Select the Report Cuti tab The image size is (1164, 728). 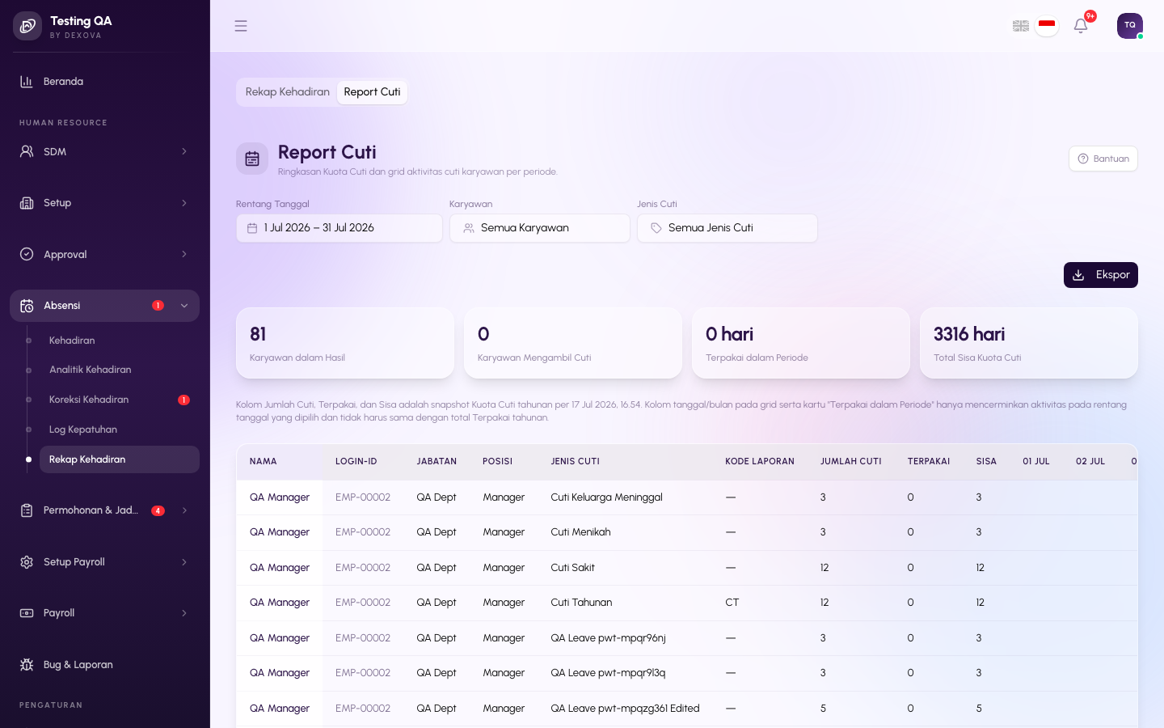coord(372,92)
